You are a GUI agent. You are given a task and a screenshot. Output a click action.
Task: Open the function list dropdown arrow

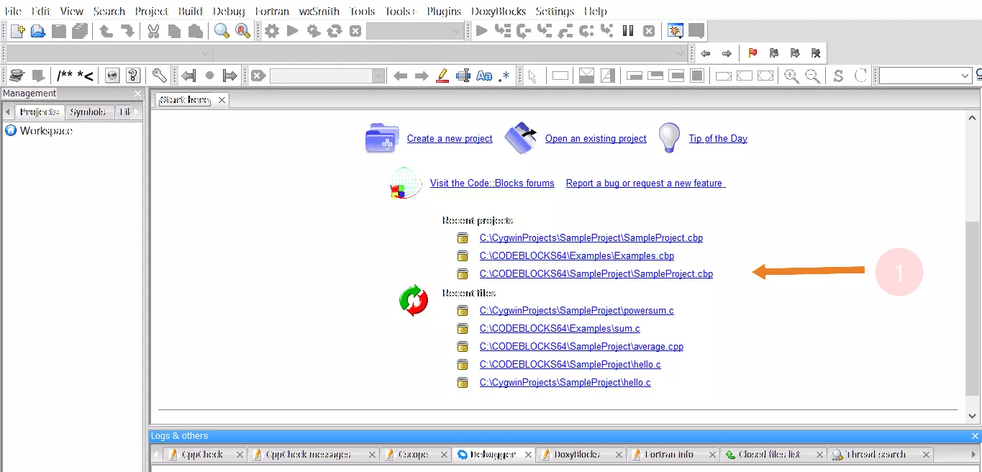[680, 53]
